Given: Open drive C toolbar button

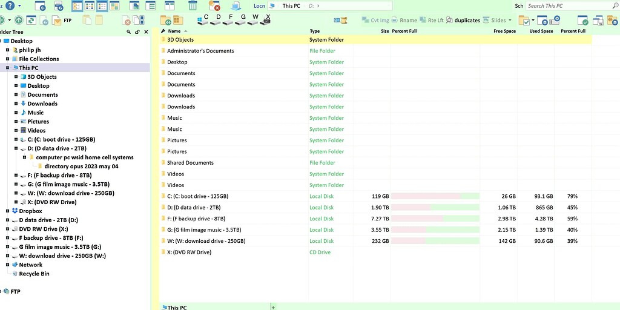Looking at the screenshot, I should pos(203,20).
